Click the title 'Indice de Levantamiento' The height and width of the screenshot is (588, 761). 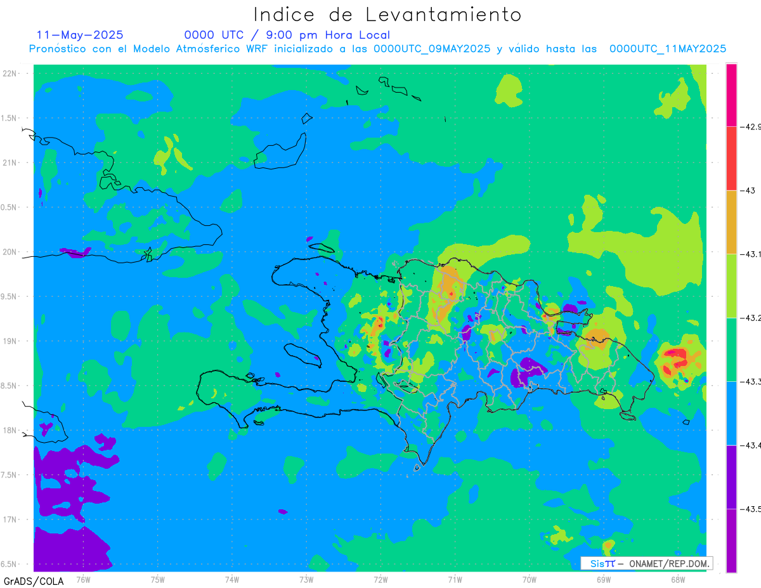tap(387, 14)
